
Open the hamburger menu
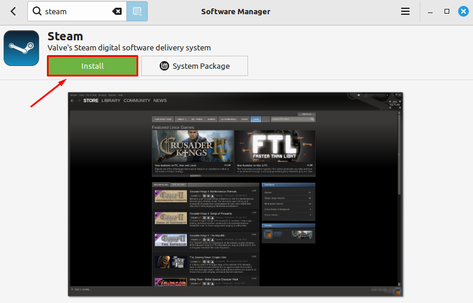click(x=405, y=11)
